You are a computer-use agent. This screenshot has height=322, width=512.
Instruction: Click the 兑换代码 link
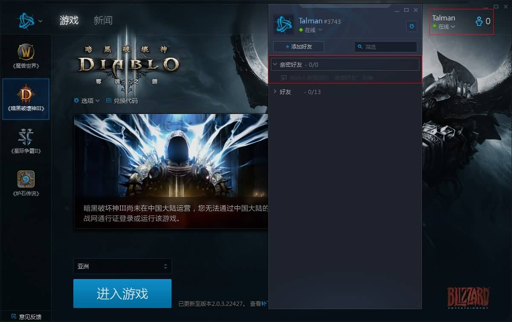[122, 101]
